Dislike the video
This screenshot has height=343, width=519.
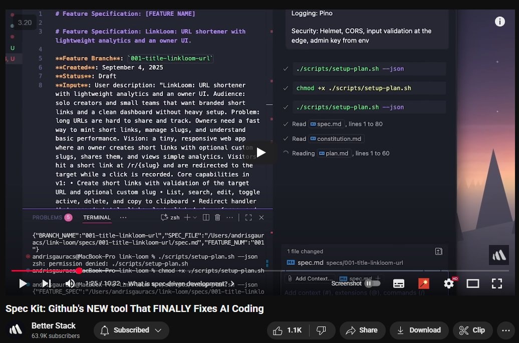322,330
